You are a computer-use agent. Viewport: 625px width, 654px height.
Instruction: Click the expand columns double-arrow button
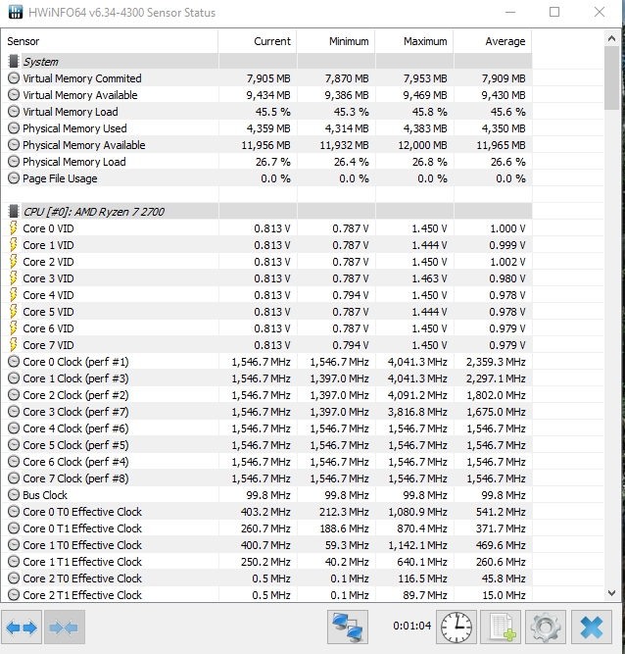[22, 628]
